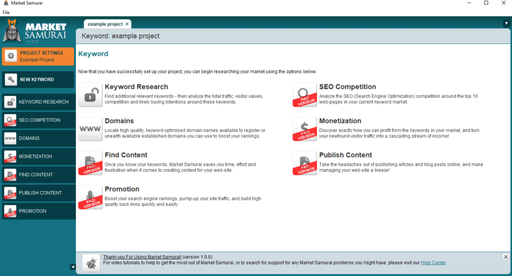The height and width of the screenshot is (276, 512).
Task: Click the Domains heading
Action: coord(119,121)
